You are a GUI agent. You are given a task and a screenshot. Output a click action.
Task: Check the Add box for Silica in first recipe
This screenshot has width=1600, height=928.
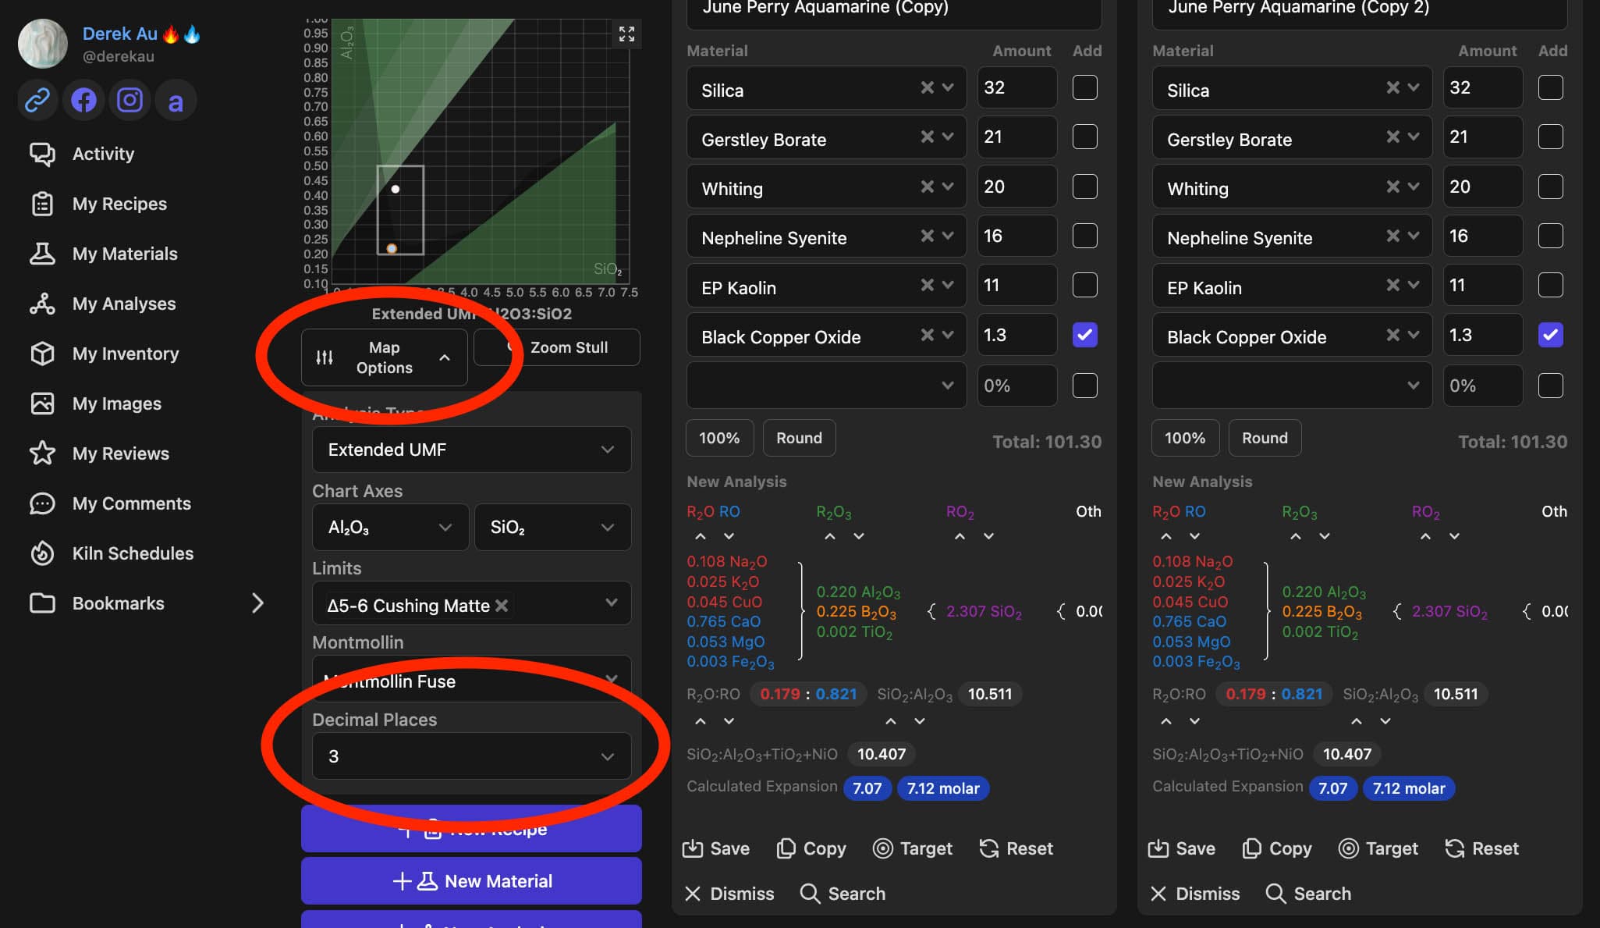click(1084, 87)
